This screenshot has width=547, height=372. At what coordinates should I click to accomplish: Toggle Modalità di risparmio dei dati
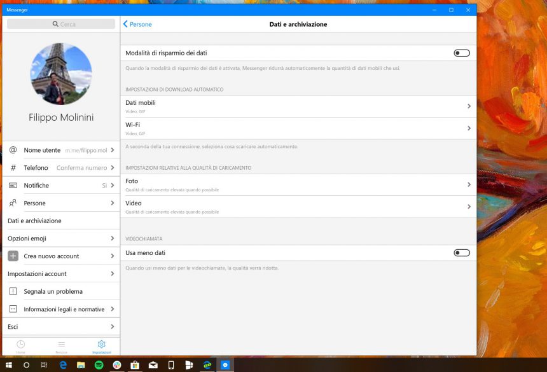click(462, 53)
